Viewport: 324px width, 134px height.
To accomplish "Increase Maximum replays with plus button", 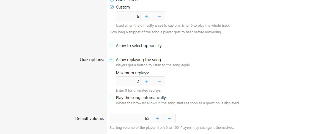I will pyautogui.click(x=147, y=81).
